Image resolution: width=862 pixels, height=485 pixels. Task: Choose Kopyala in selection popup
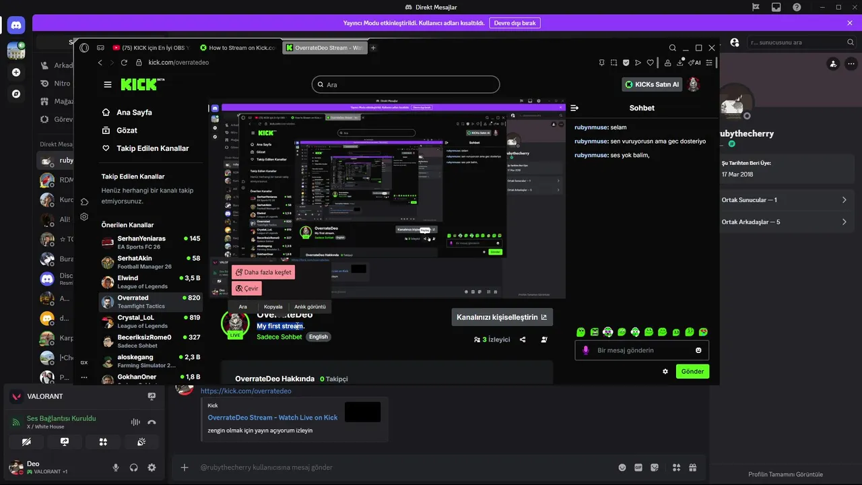(x=273, y=306)
